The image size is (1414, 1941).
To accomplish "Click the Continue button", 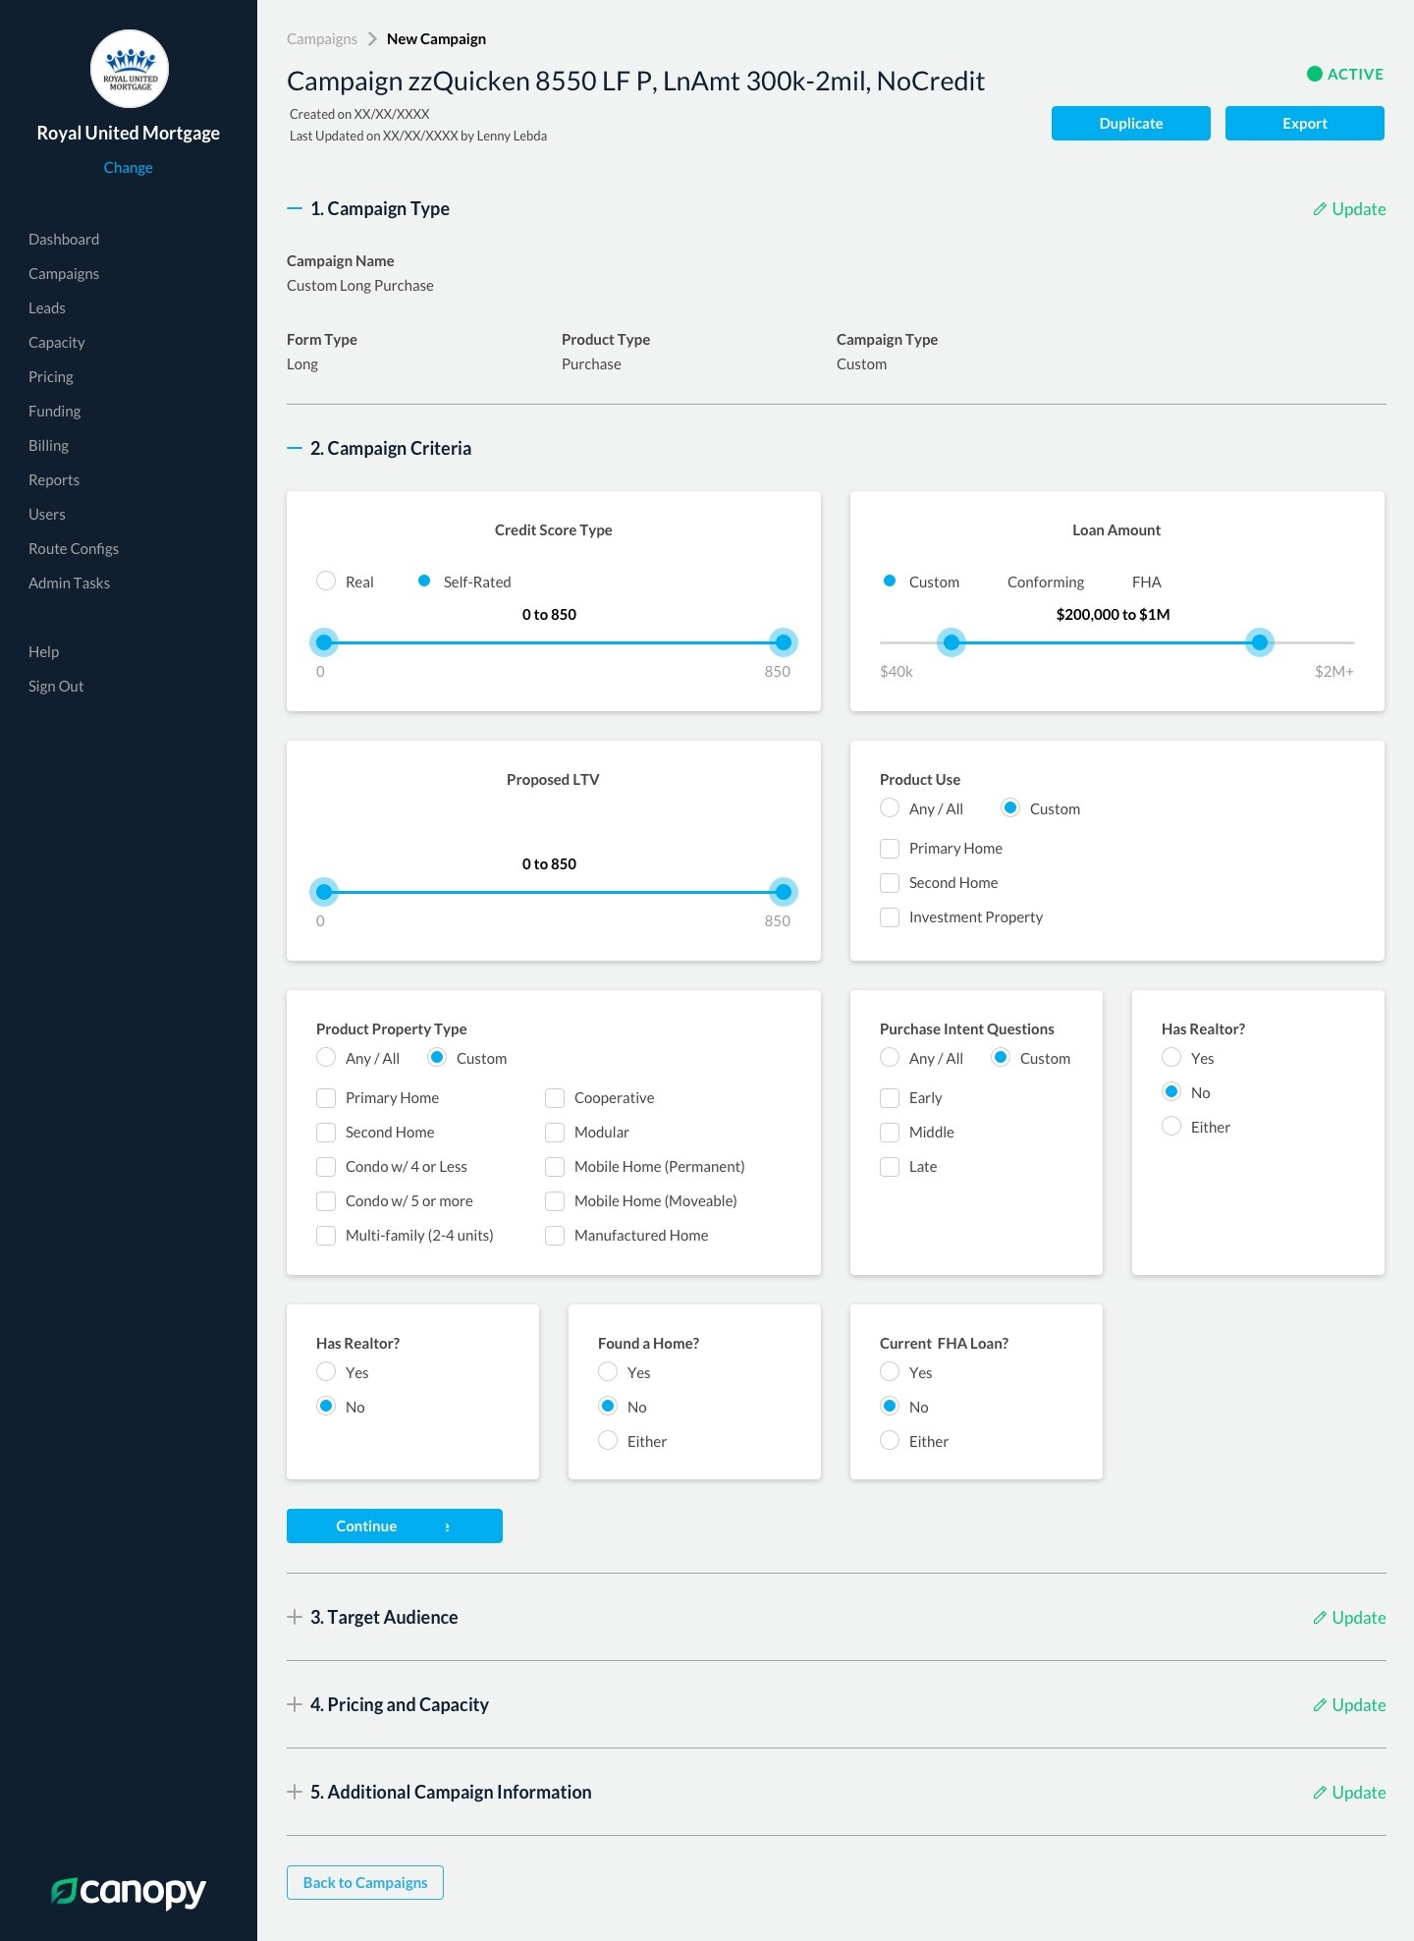I will [x=395, y=1525].
